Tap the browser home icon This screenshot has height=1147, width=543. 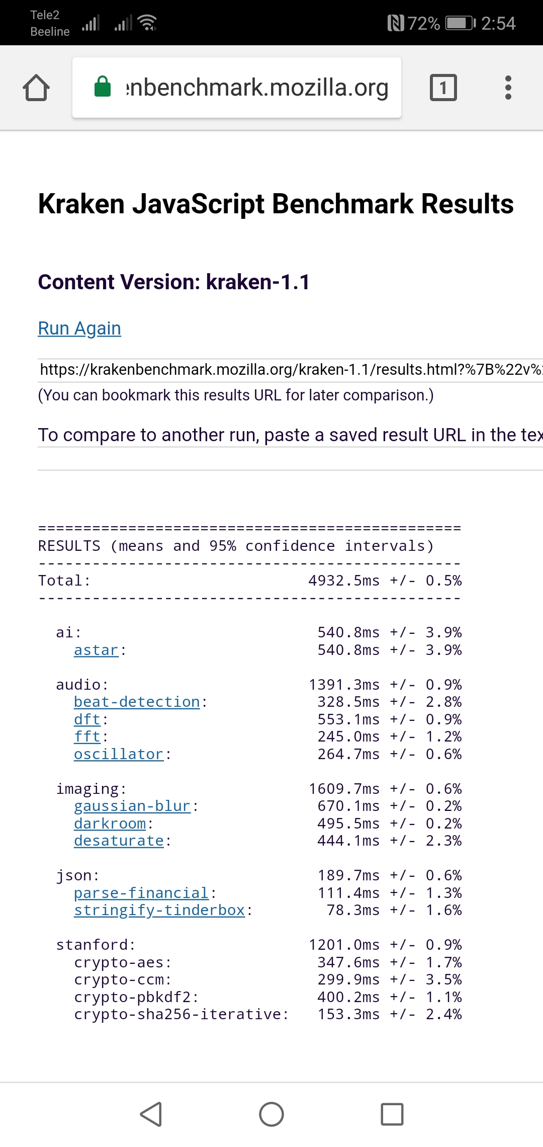(x=36, y=88)
